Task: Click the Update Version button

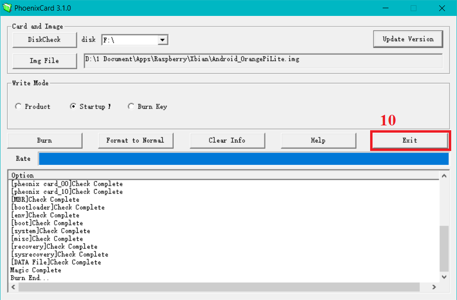Action: click(x=408, y=39)
